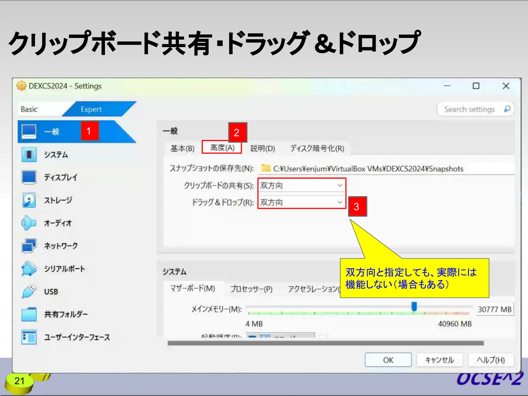Click the search magnifier icon
528x396 pixels.
[507, 109]
